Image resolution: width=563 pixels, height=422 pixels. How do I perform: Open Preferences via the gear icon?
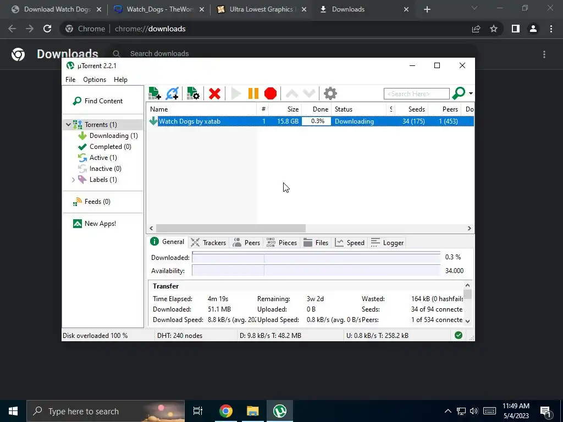pyautogui.click(x=330, y=93)
